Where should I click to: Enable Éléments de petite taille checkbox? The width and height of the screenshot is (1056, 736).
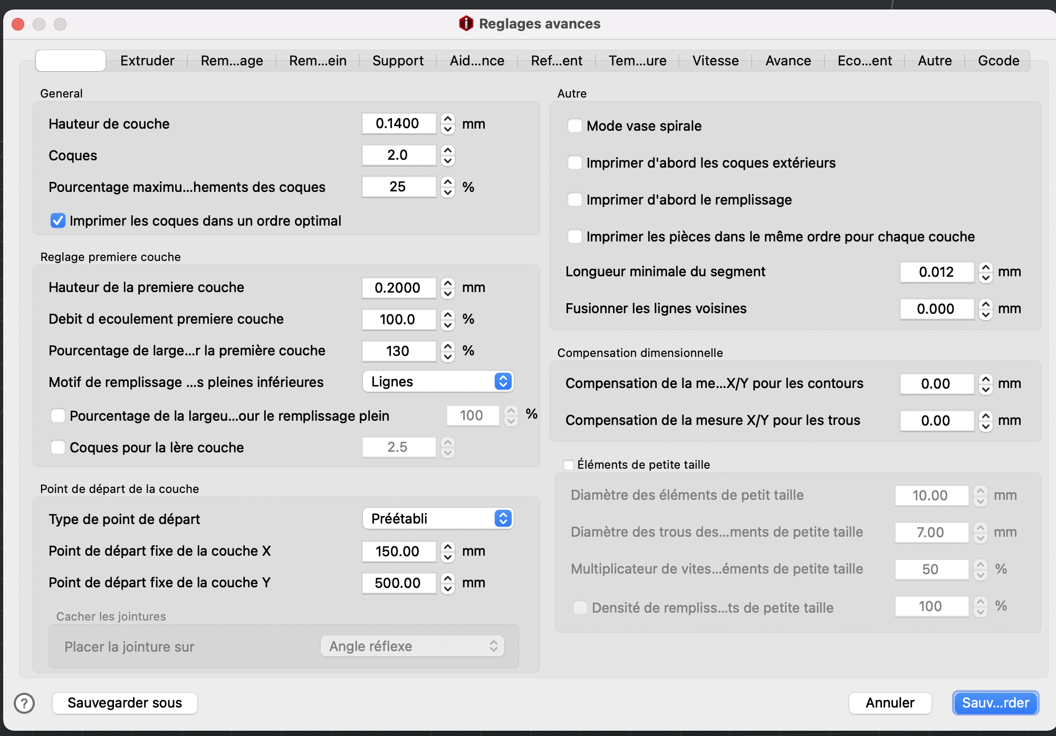569,465
